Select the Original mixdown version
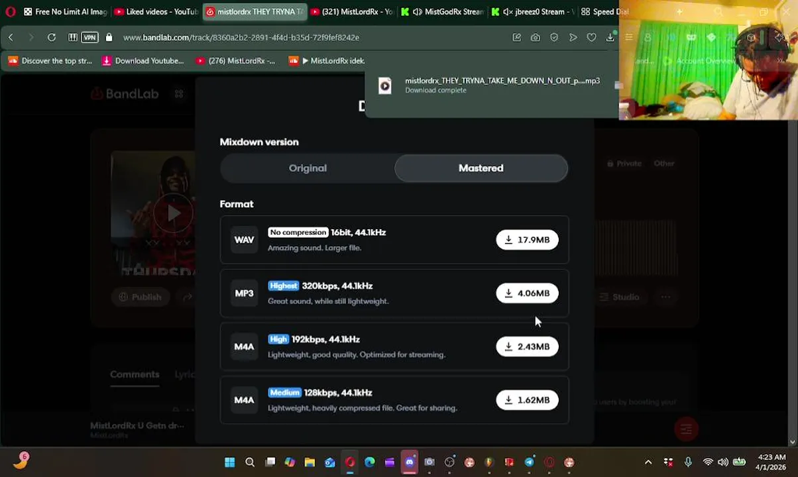Image resolution: width=798 pixels, height=477 pixels. point(308,168)
